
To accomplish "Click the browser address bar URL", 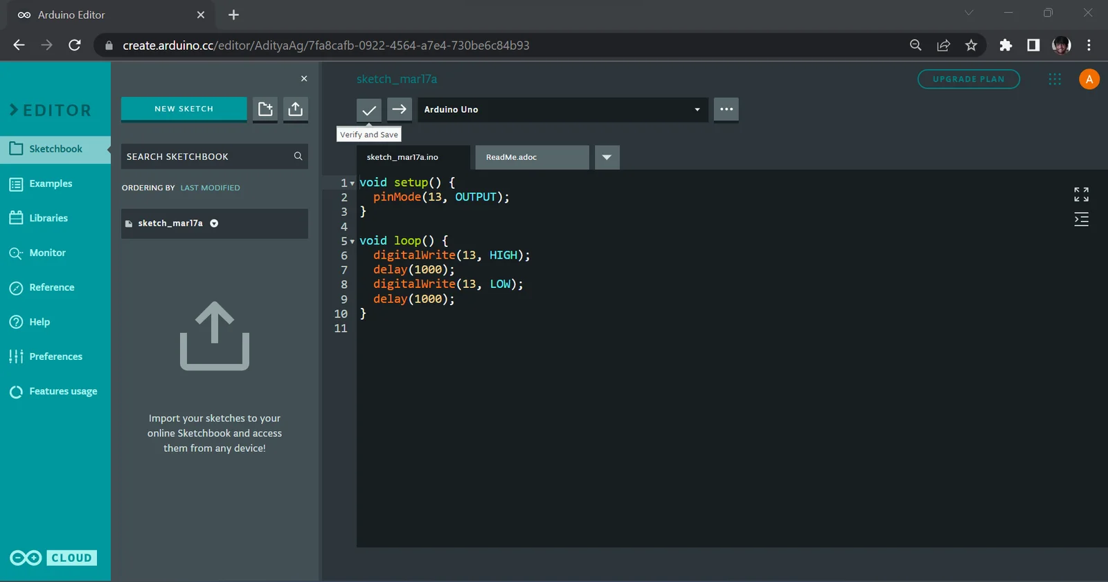I will (x=325, y=45).
